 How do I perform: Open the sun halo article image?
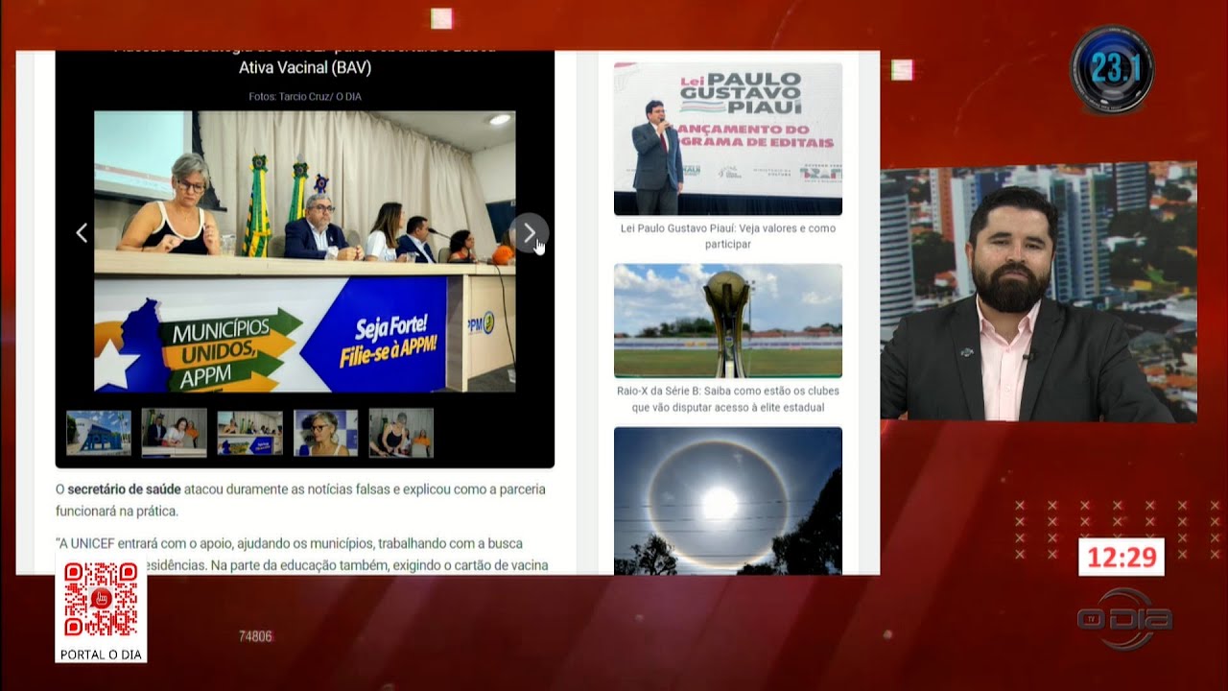coord(728,500)
